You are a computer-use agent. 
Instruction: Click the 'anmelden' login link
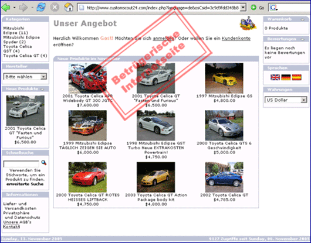pyautogui.click(x=164, y=39)
